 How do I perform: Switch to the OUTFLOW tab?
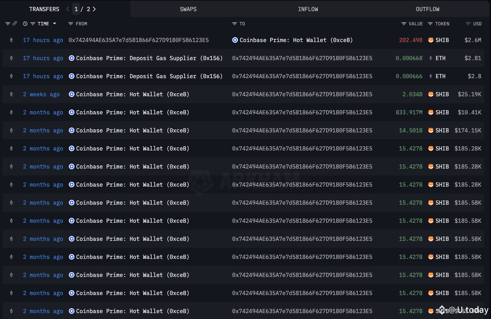pyautogui.click(x=428, y=9)
